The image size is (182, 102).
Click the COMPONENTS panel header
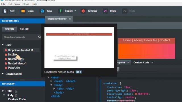22,21
